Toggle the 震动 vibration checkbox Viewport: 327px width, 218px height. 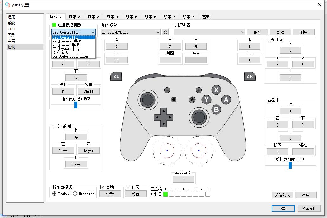[102, 187]
